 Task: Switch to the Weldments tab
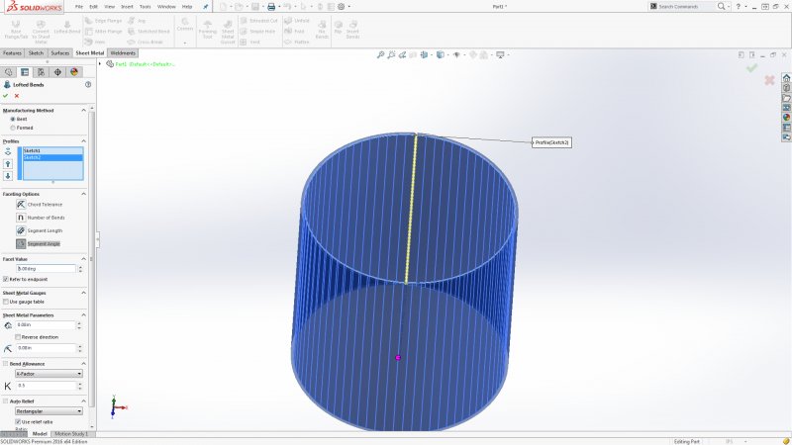coord(123,52)
